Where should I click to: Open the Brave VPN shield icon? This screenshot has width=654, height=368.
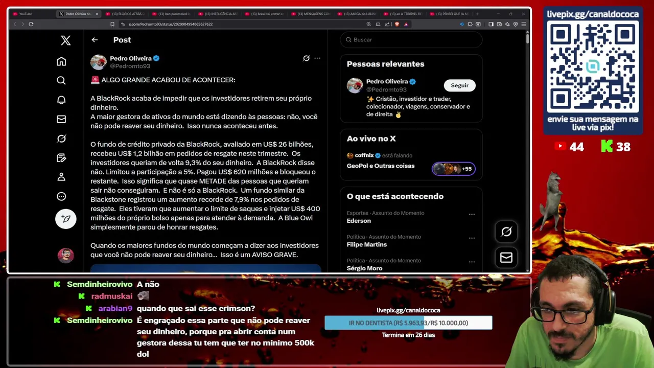click(516, 24)
